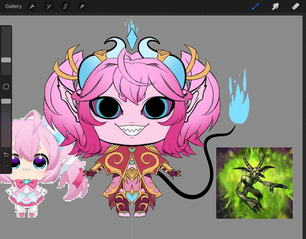Activate the Transform arrow tool

coord(82,6)
